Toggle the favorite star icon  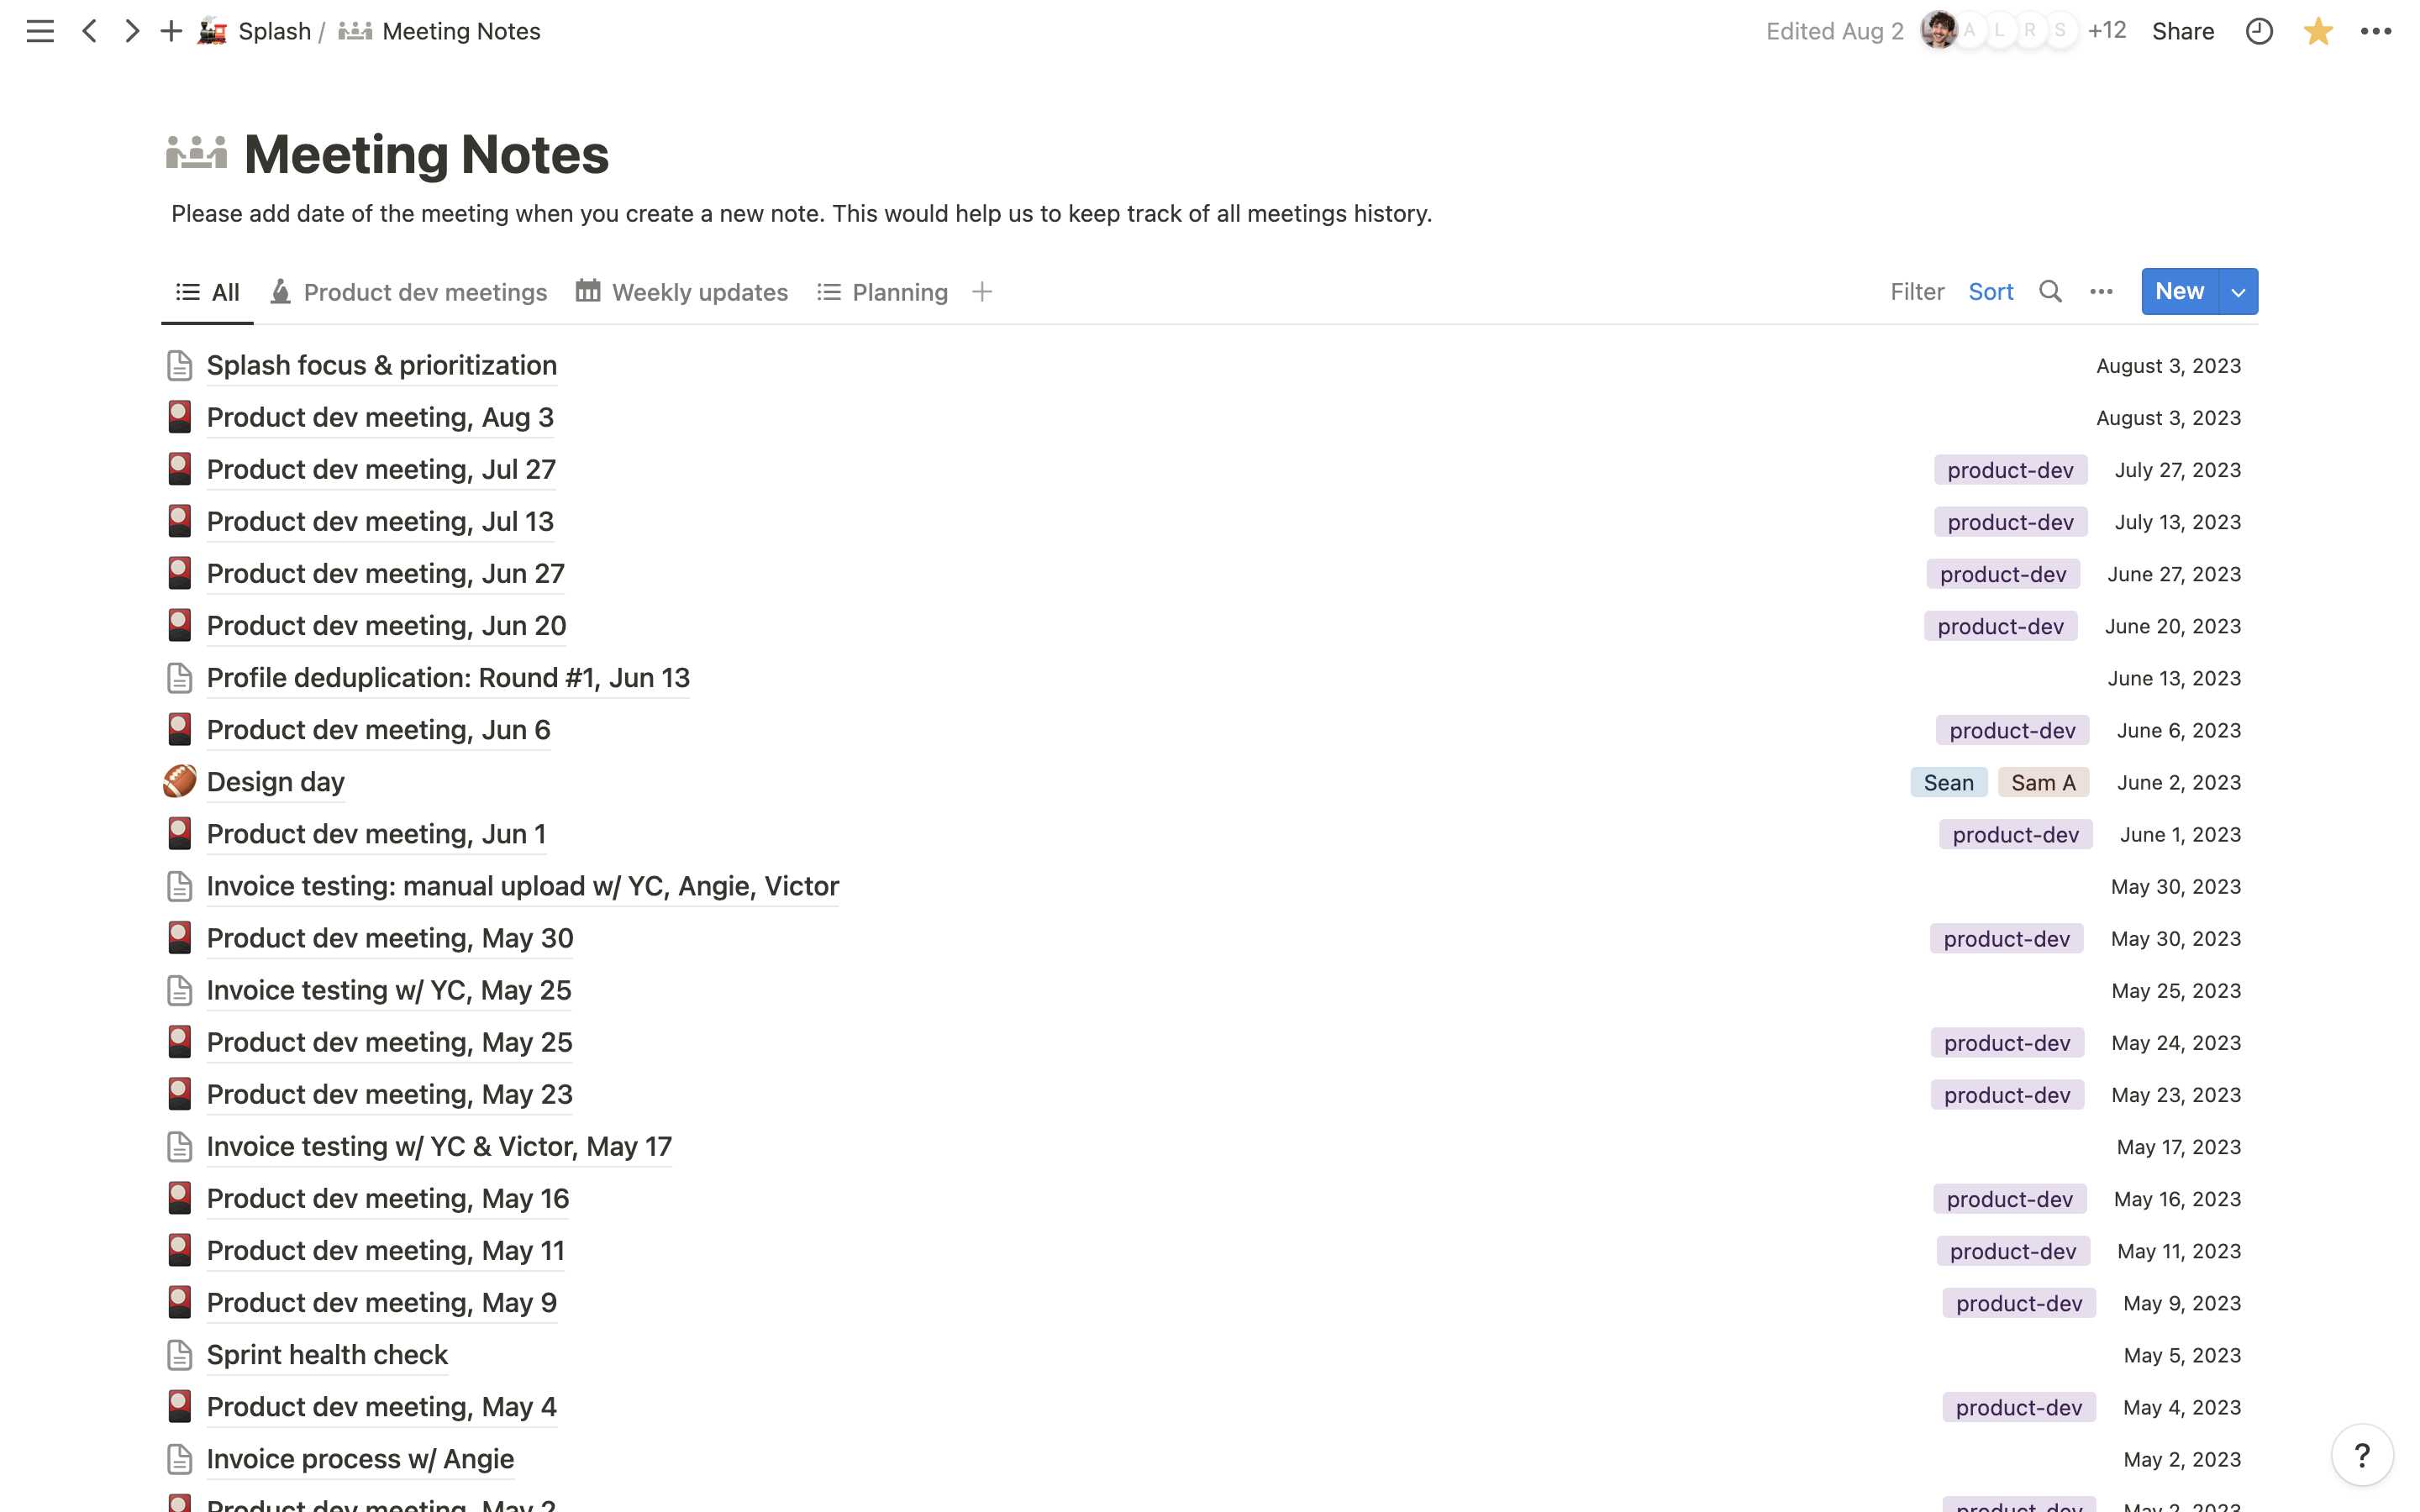tap(2317, 31)
